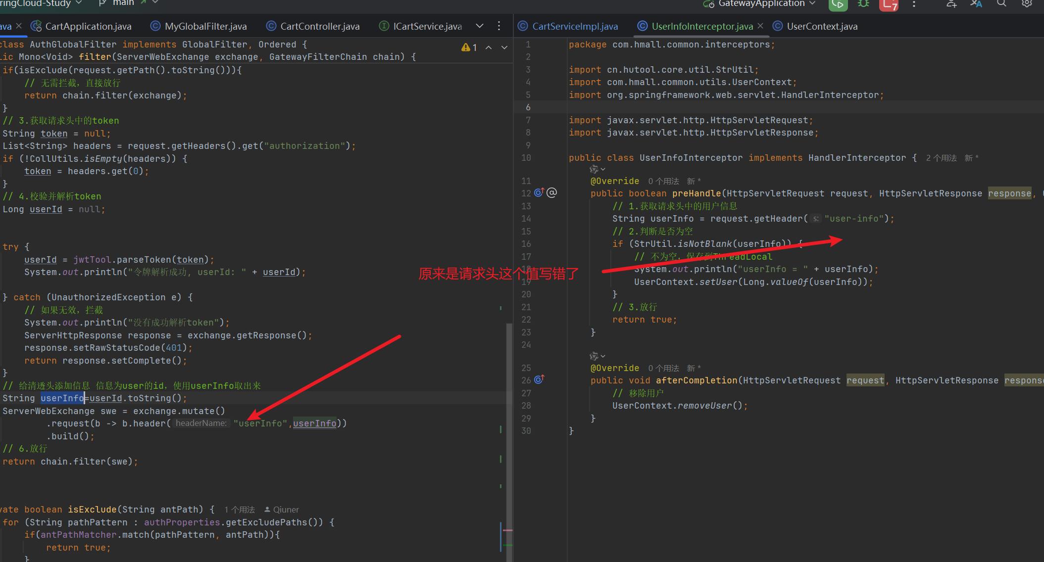Close the UserInfoInterceptor.java tab

[760, 26]
